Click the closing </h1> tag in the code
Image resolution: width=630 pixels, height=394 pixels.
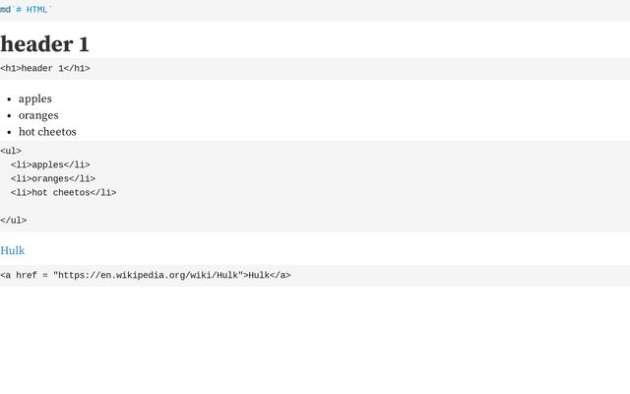coord(77,69)
